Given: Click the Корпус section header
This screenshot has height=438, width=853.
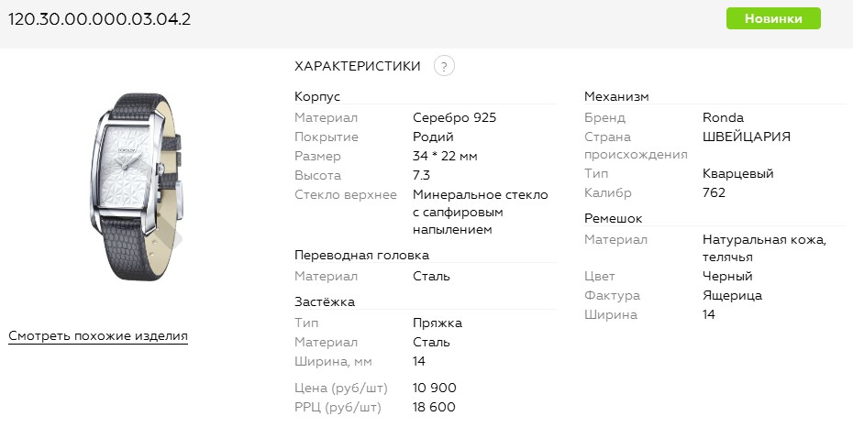Looking at the screenshot, I should click(x=317, y=96).
